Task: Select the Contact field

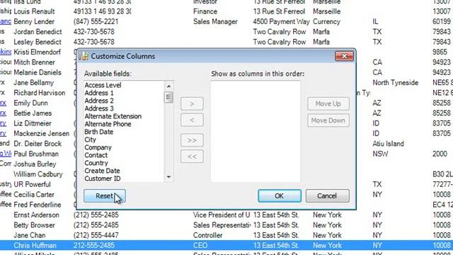Action: point(96,155)
